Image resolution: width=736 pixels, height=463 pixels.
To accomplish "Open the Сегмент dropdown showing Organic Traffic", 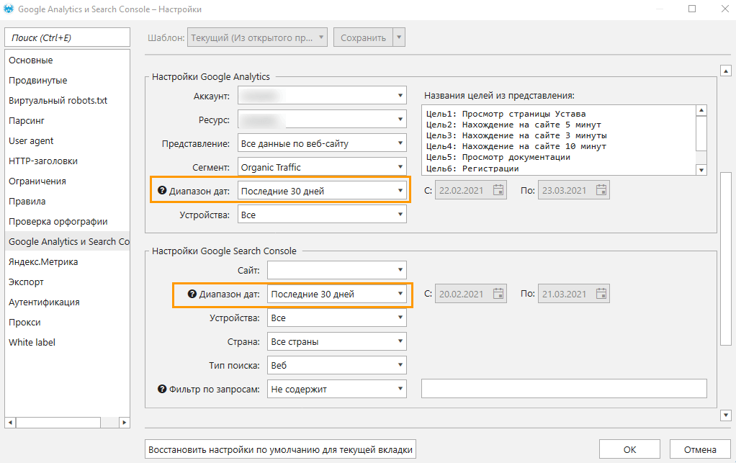I will point(322,167).
